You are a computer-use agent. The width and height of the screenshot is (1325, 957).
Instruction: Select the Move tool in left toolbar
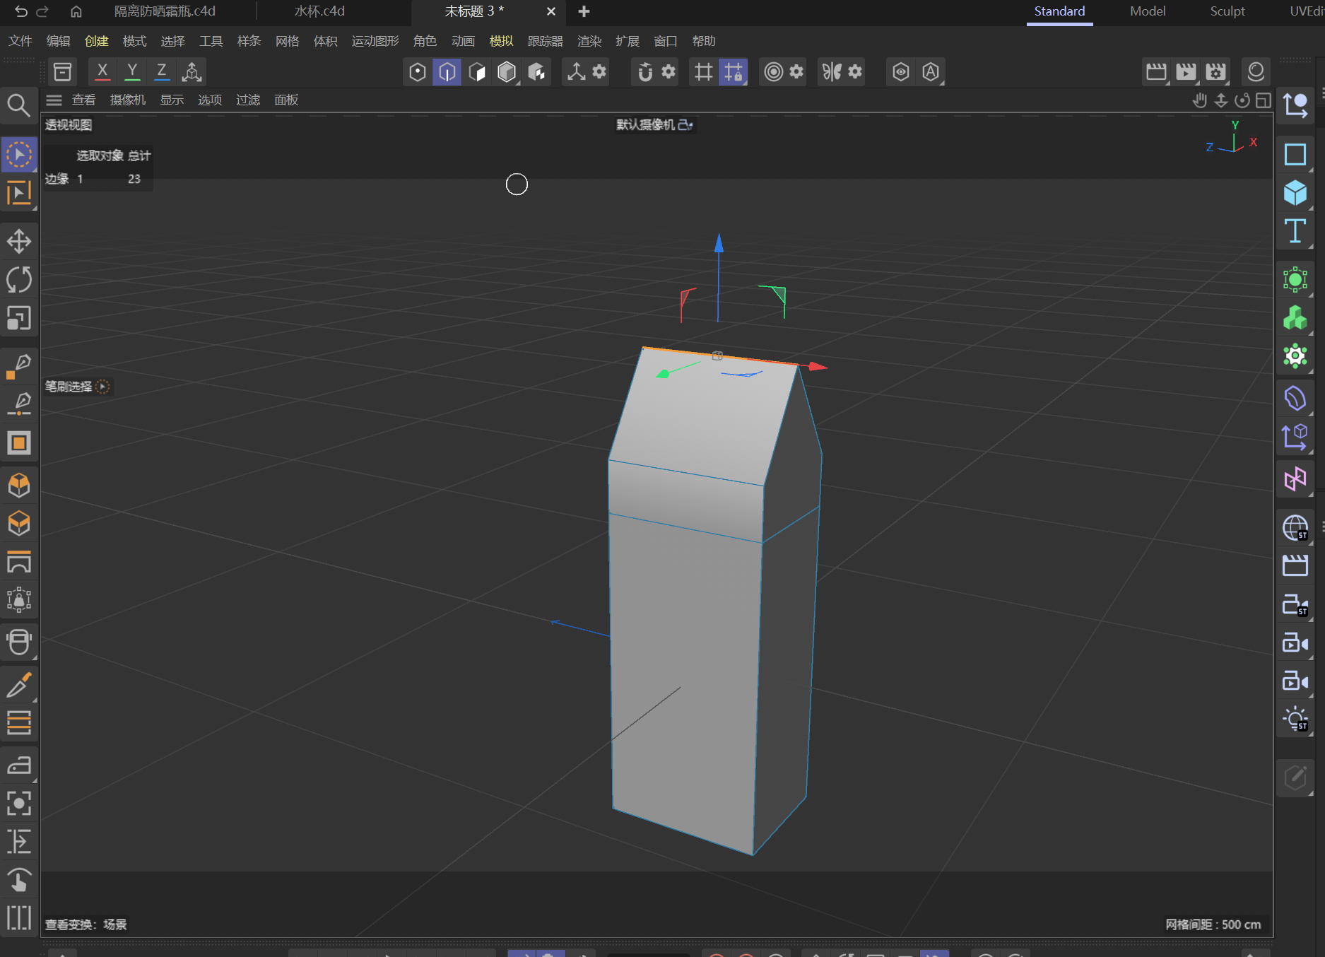[19, 241]
